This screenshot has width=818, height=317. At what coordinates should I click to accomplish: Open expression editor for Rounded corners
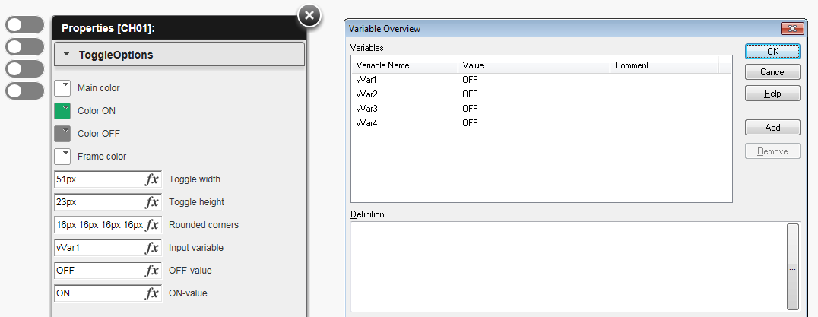point(152,225)
